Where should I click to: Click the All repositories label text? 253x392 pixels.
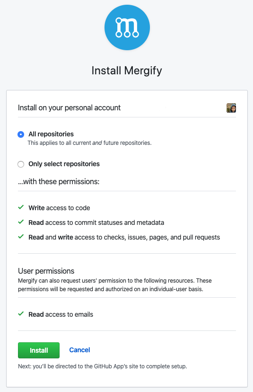(51, 134)
